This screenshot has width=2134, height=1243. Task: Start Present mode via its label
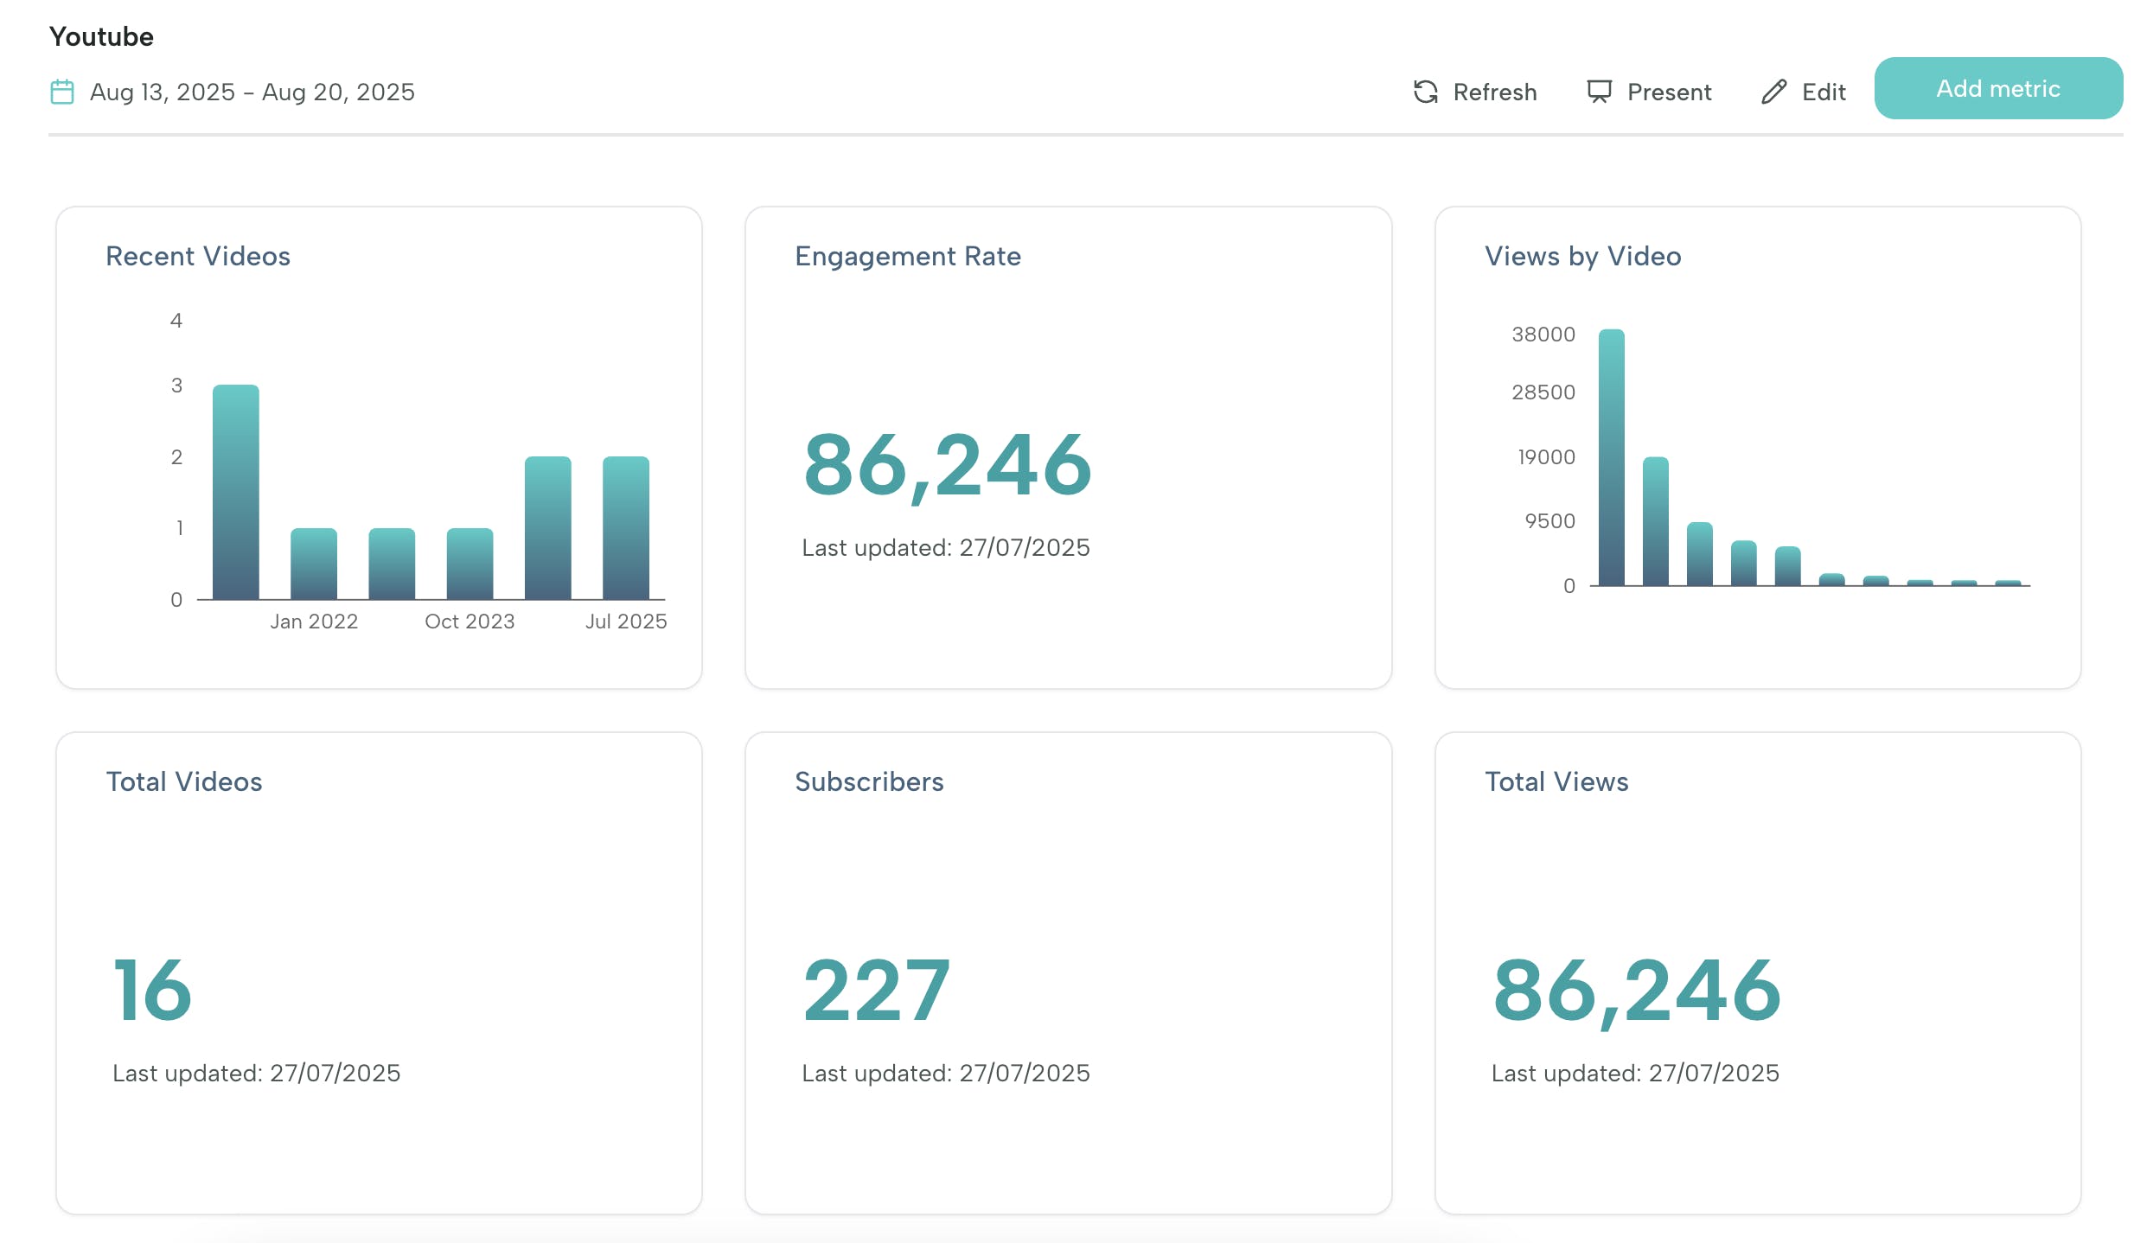click(x=1669, y=92)
